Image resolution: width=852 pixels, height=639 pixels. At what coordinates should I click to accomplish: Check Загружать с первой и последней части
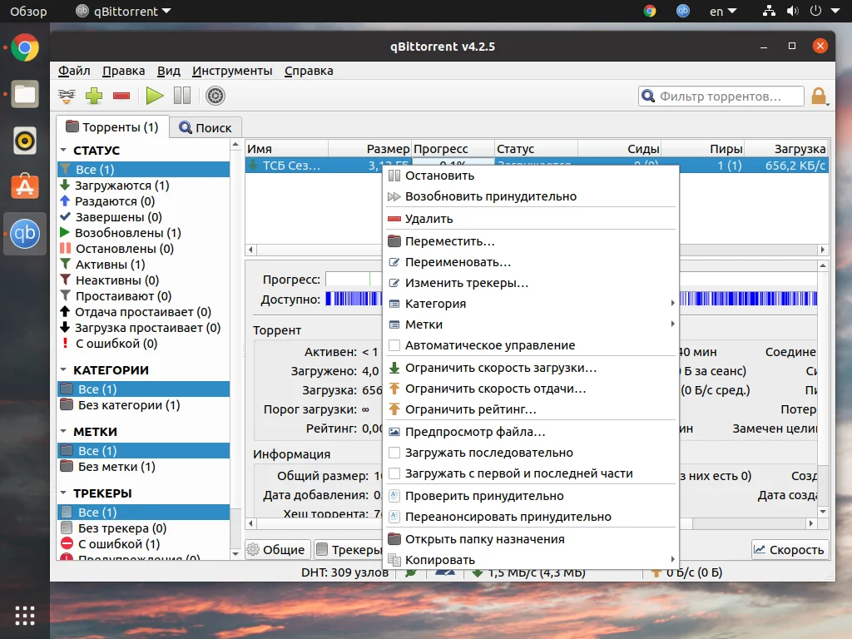pyautogui.click(x=395, y=473)
